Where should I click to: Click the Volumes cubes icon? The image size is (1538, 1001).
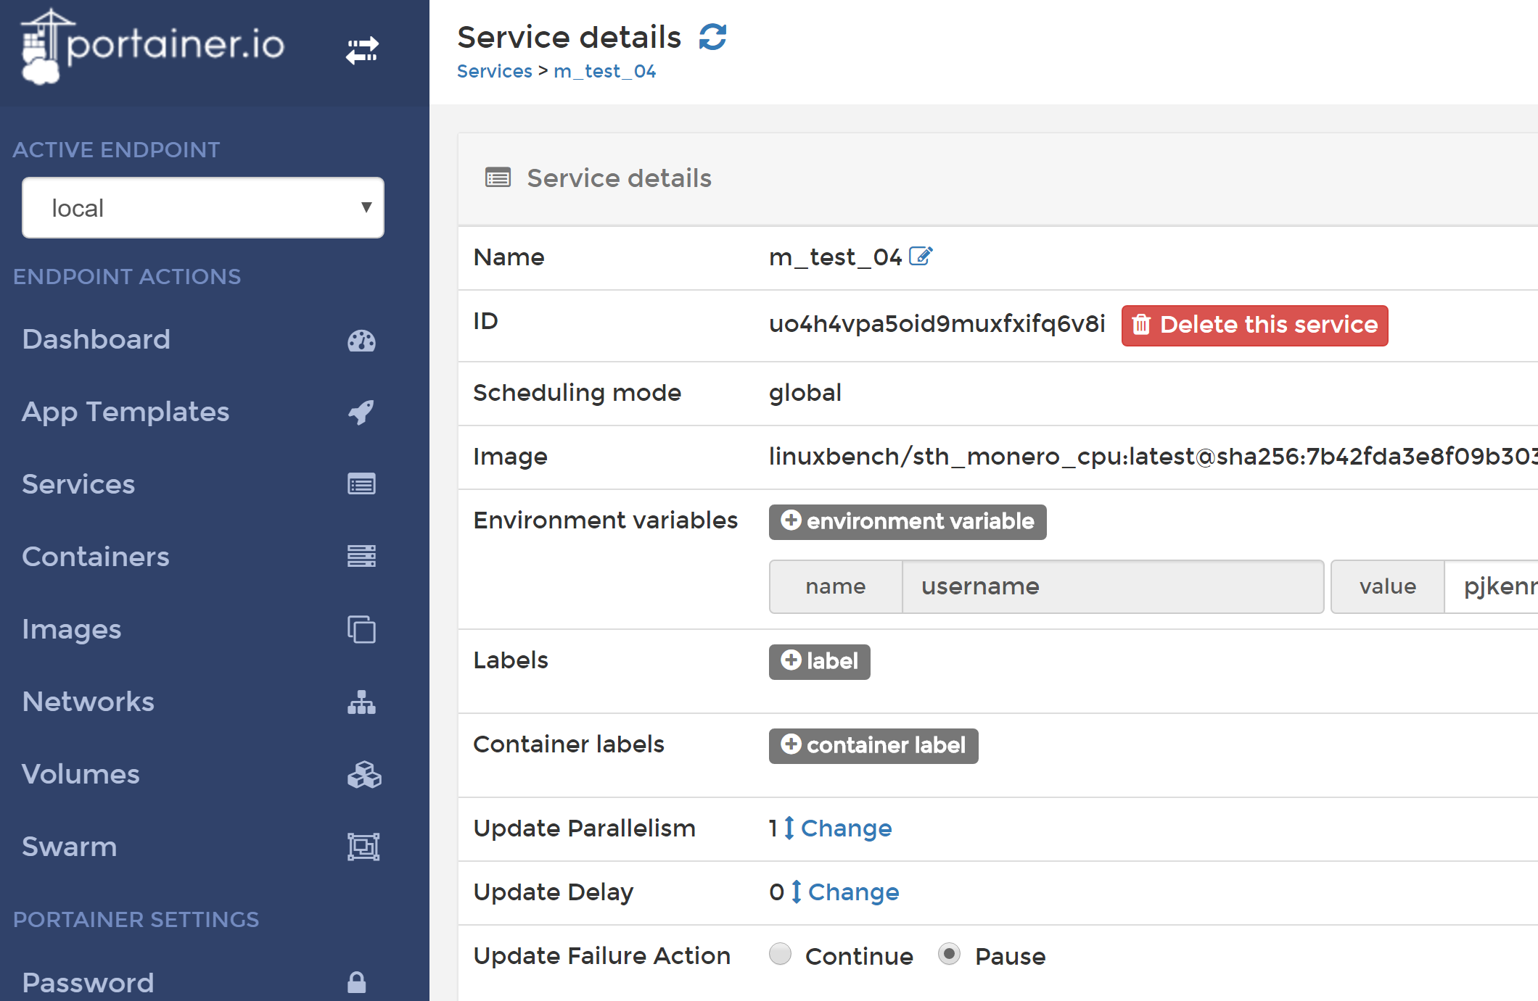pyautogui.click(x=363, y=774)
